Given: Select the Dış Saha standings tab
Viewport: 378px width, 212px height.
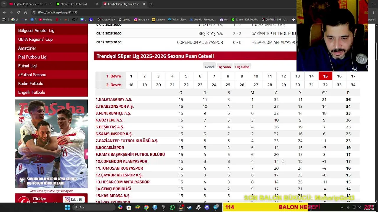Looking at the screenshot, I should [x=242, y=67].
